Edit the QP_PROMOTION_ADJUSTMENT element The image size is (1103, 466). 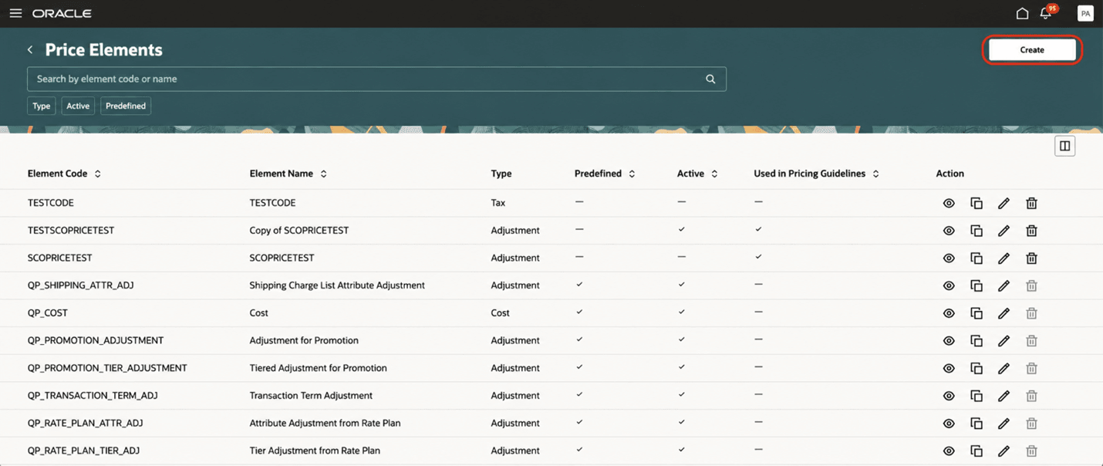(x=1003, y=340)
